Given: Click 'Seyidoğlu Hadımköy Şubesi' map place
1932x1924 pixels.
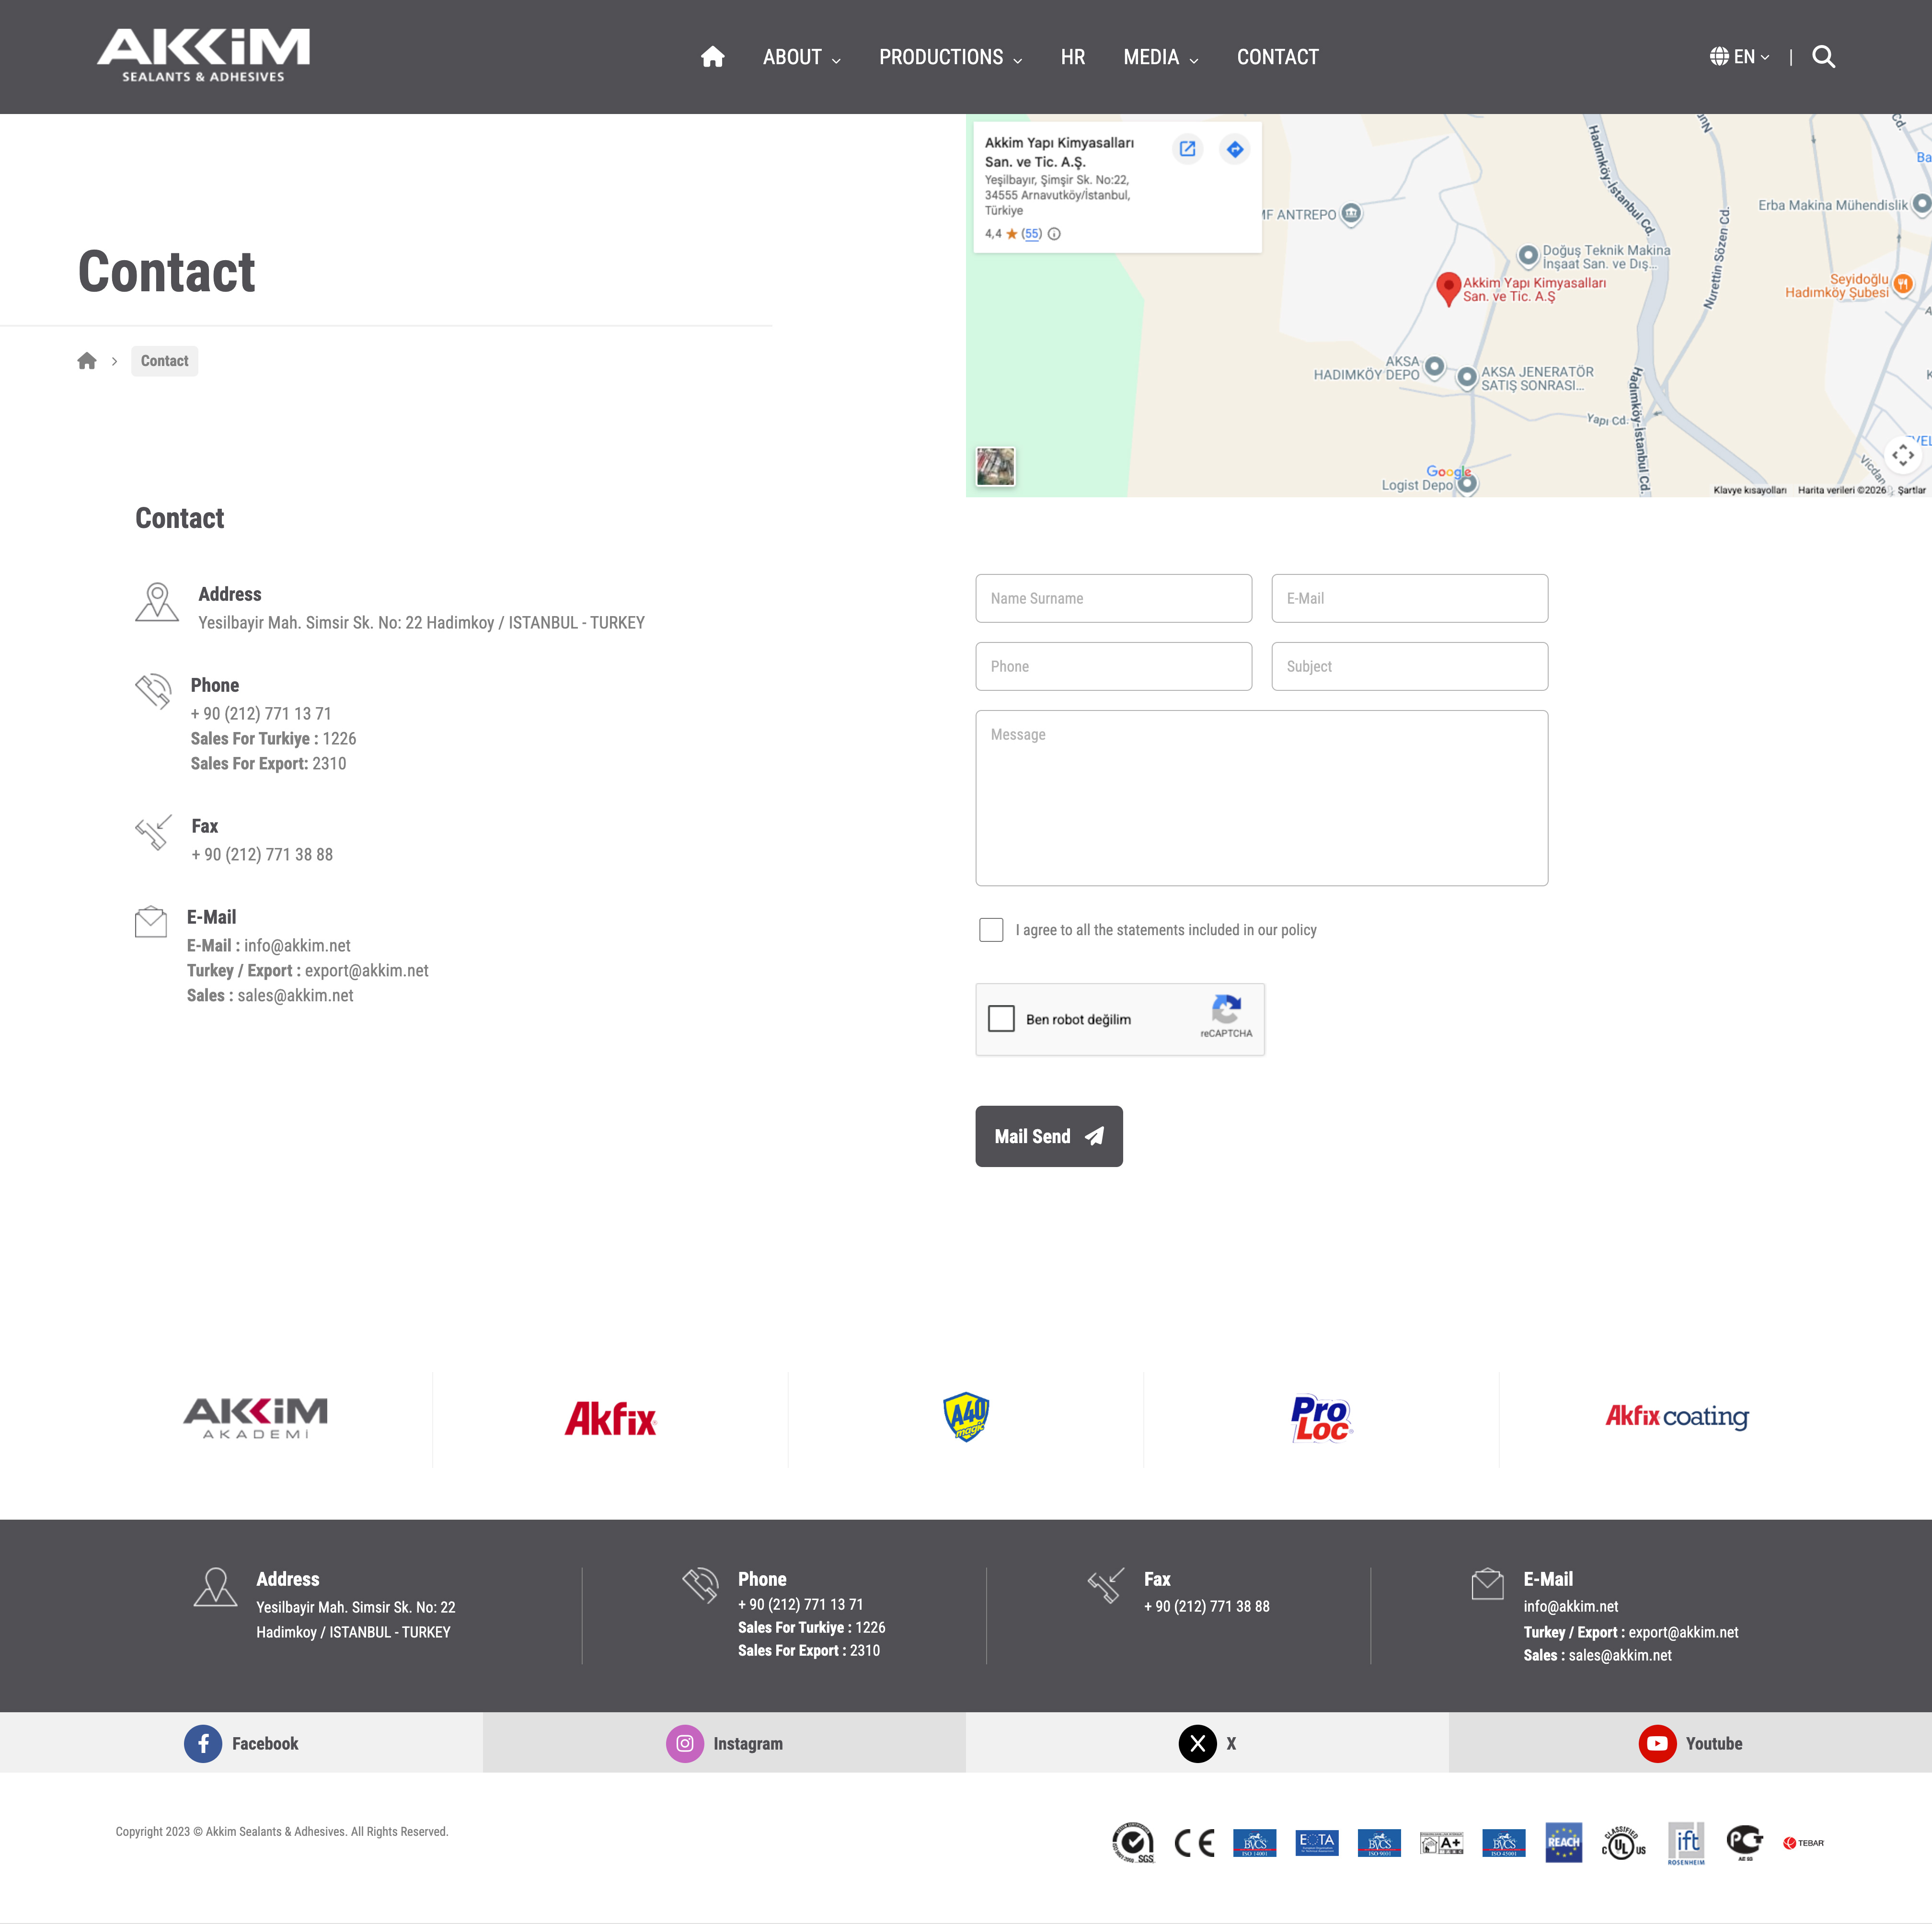Looking at the screenshot, I should [1837, 286].
